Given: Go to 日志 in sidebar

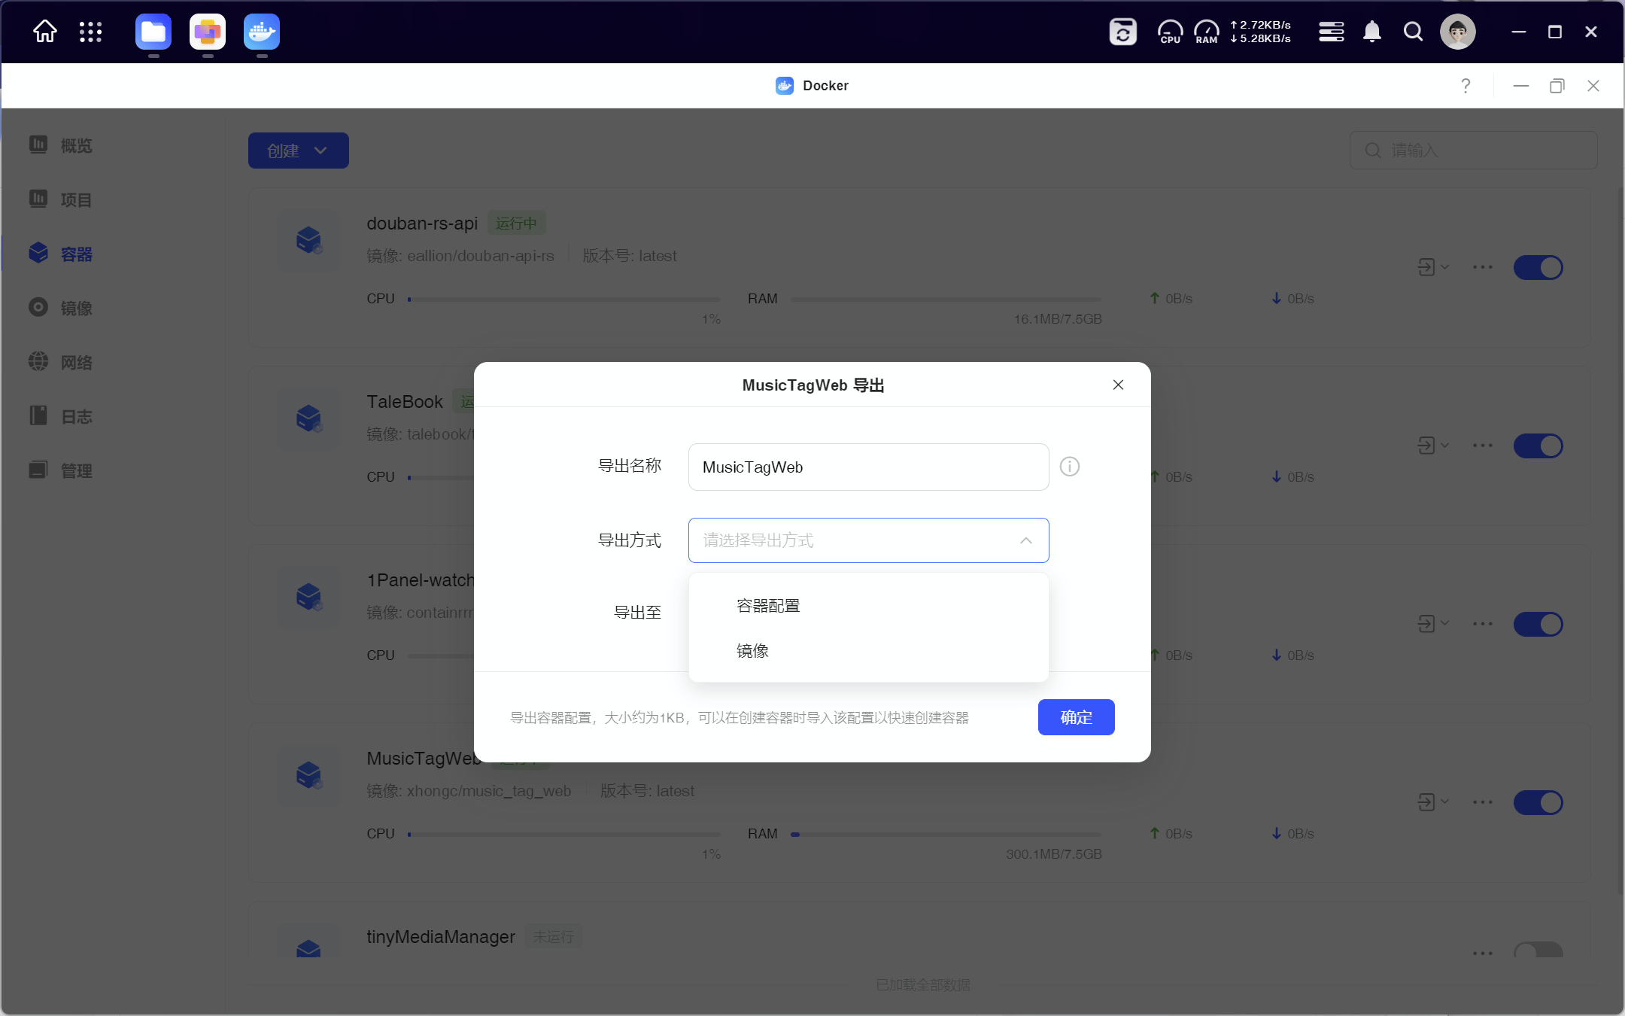Looking at the screenshot, I should pyautogui.click(x=62, y=416).
